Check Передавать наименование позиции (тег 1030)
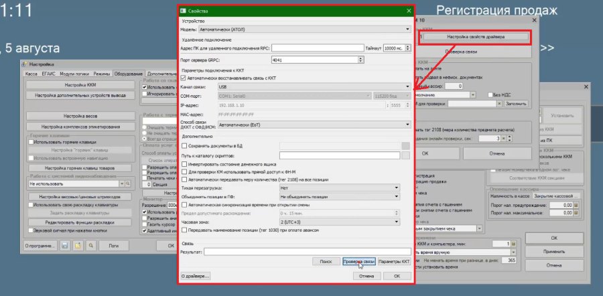Image resolution: width=603 pixels, height=296 pixels. point(184,230)
